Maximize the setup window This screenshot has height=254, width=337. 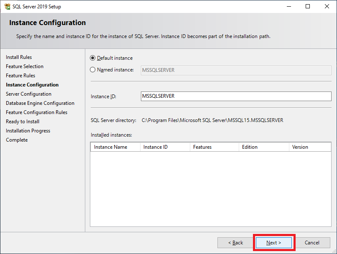[x=308, y=7]
